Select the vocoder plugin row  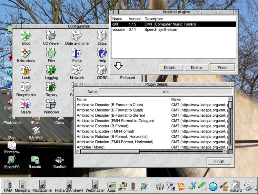click(174, 29)
